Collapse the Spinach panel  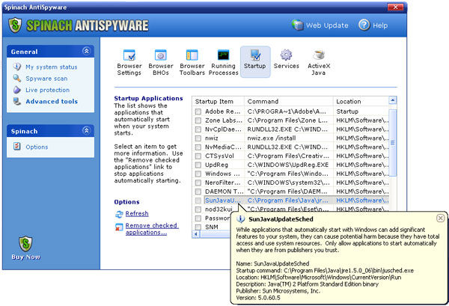(x=87, y=131)
